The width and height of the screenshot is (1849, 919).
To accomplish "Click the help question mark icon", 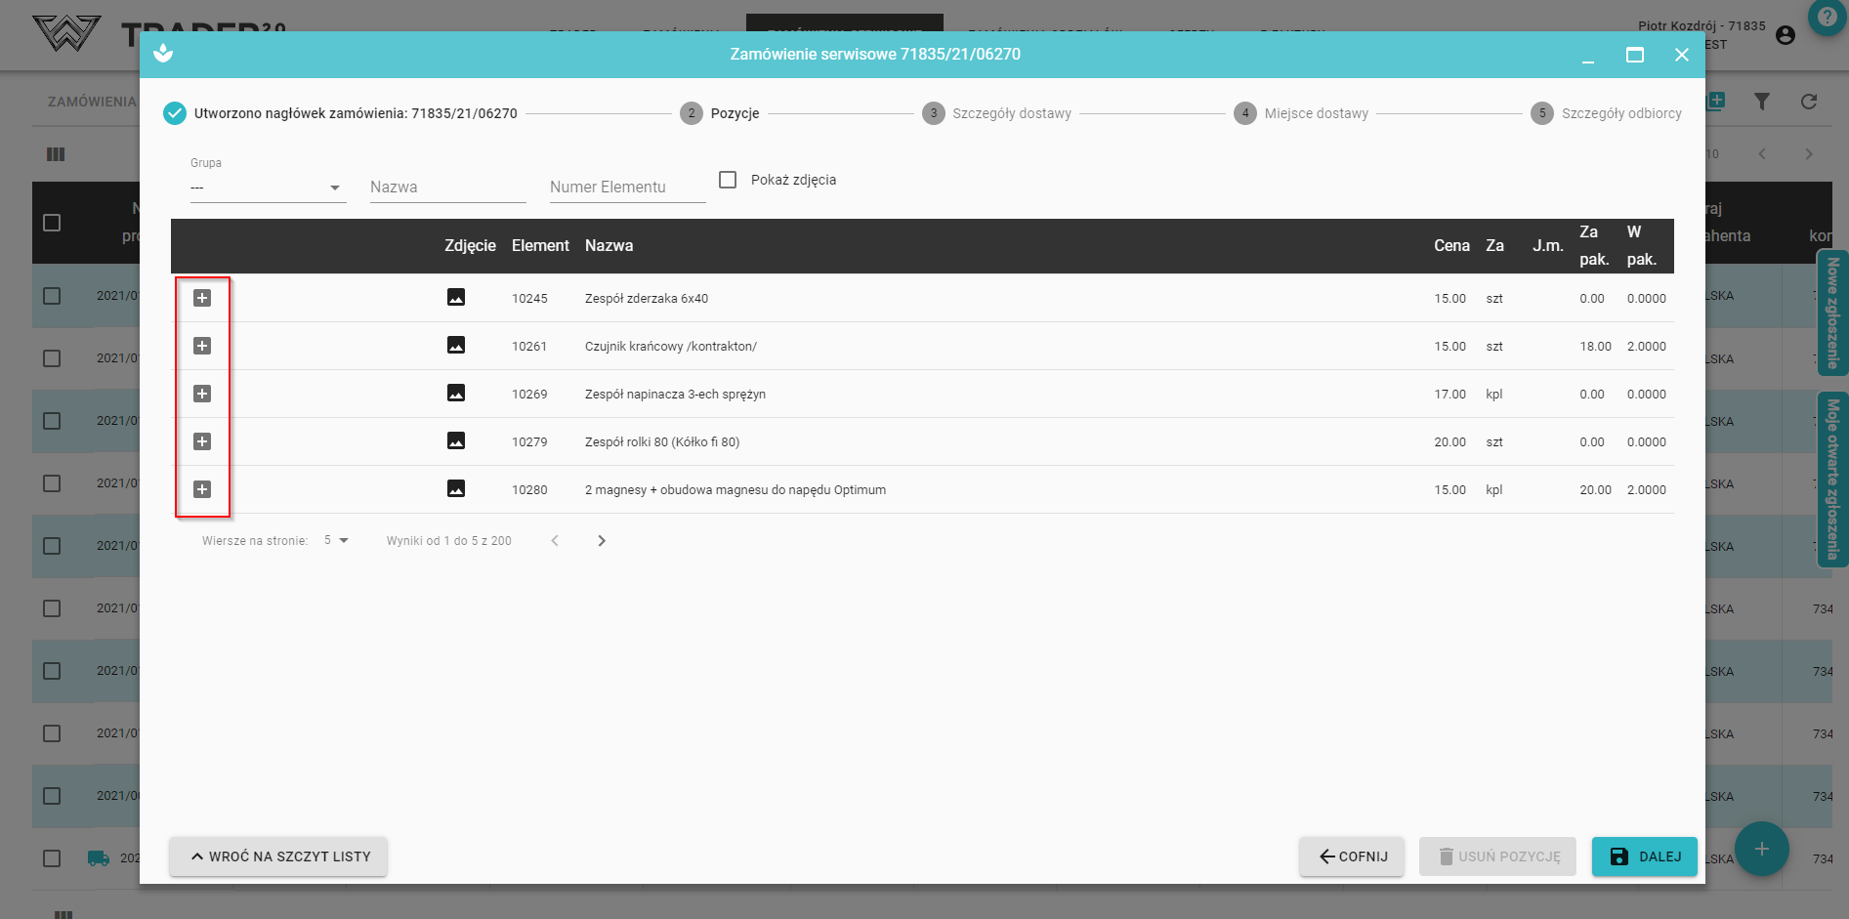I will coord(1827,18).
